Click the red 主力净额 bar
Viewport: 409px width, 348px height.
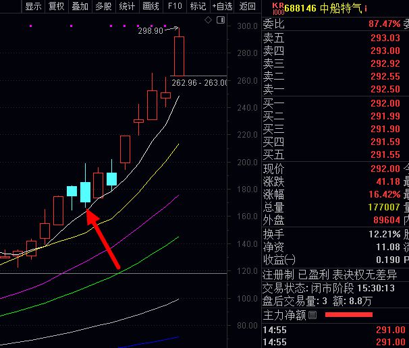point(349,315)
